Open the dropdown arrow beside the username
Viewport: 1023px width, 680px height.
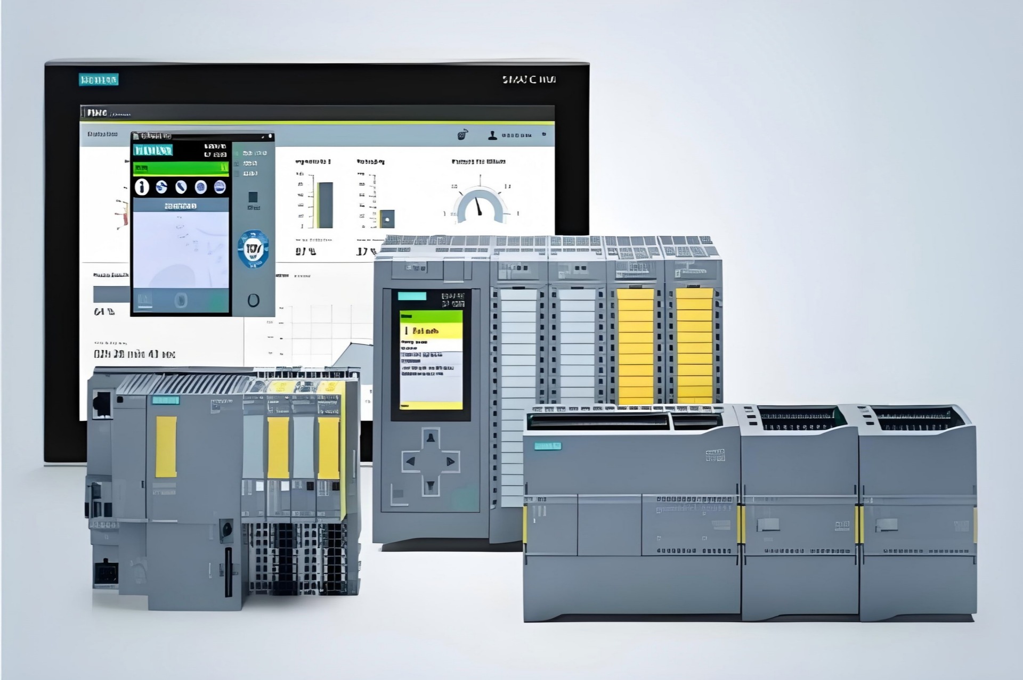point(544,135)
